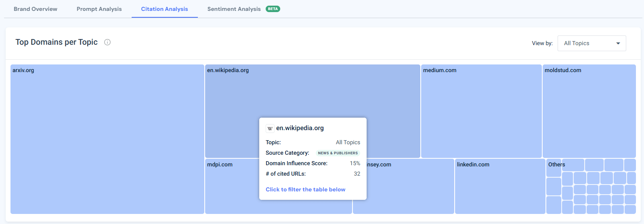Click the green BETA badge
Screen dimensions: 644x224
click(x=273, y=9)
